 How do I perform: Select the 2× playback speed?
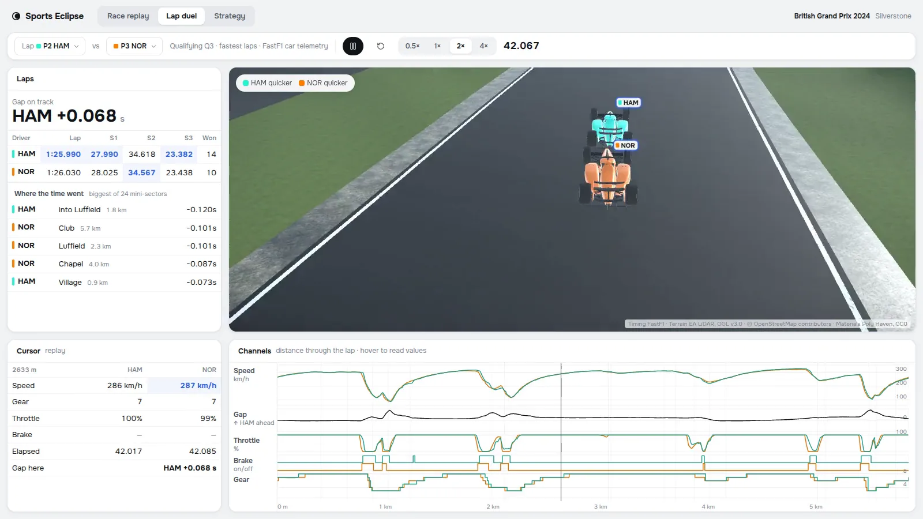461,46
